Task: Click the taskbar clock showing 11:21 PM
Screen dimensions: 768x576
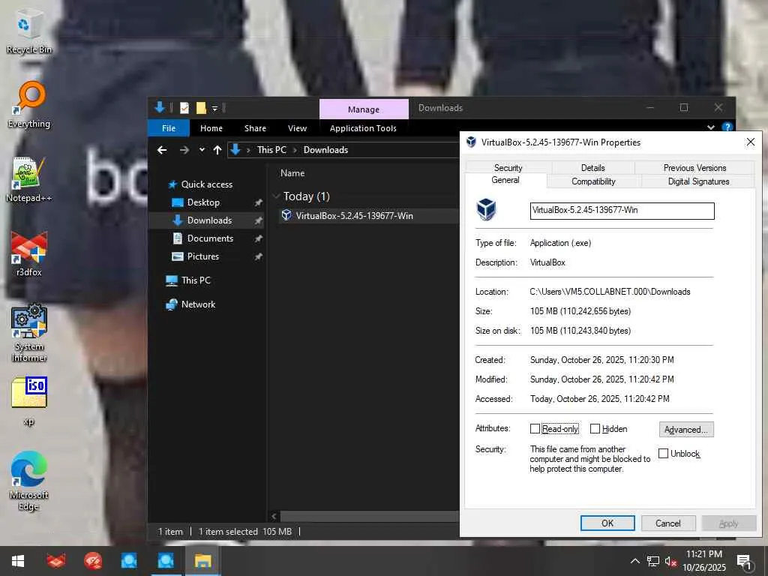Action: point(703,561)
